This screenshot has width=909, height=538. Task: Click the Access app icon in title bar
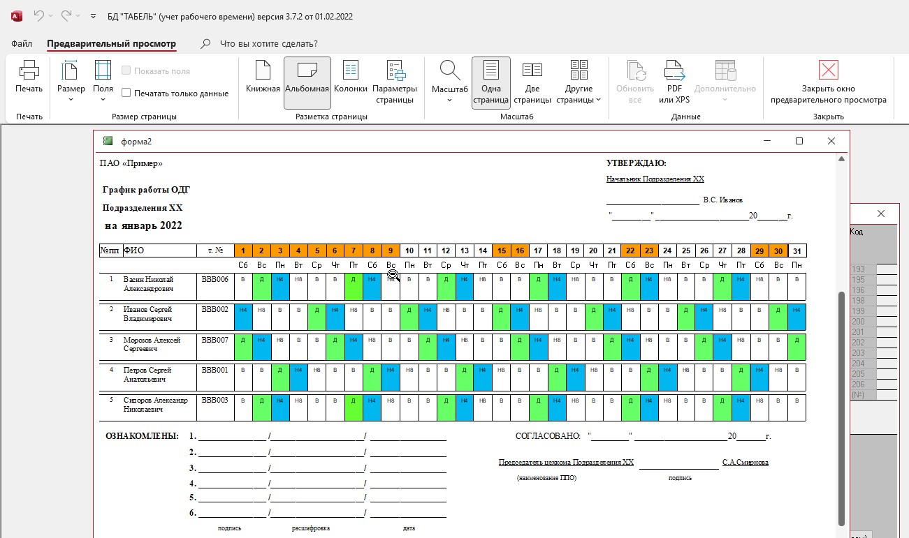point(17,15)
